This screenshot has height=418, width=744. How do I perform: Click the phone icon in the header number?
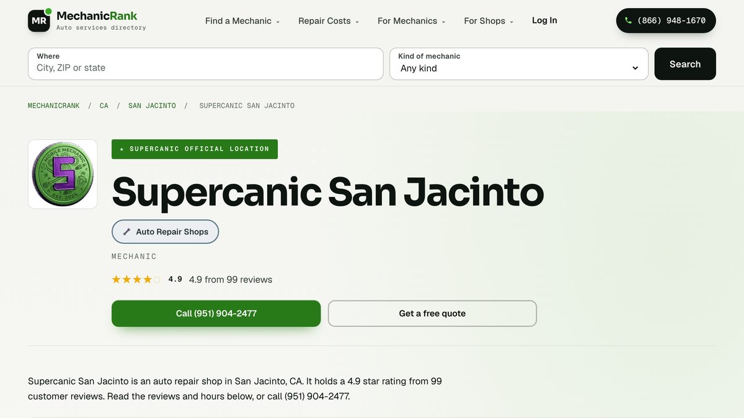[x=629, y=20]
